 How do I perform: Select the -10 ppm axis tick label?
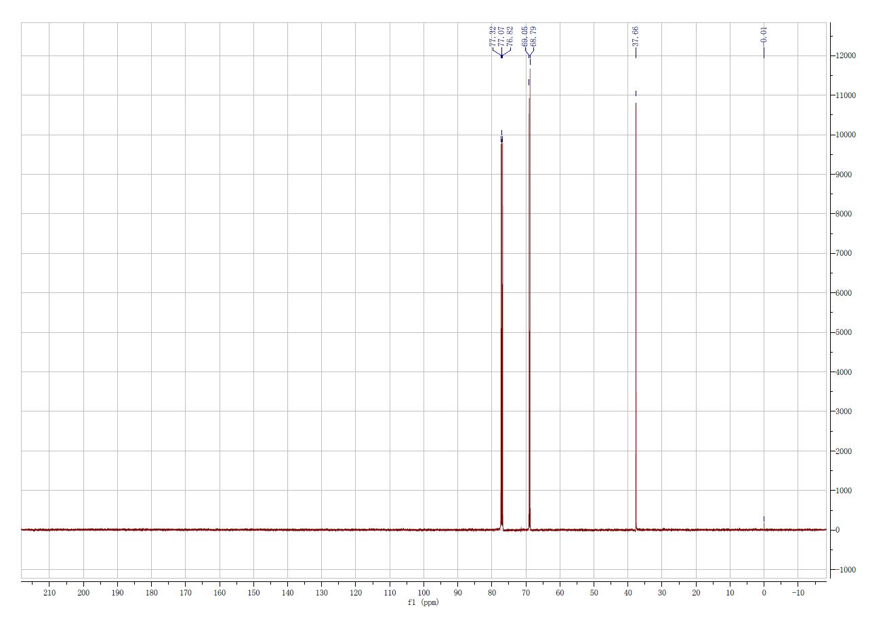798,593
